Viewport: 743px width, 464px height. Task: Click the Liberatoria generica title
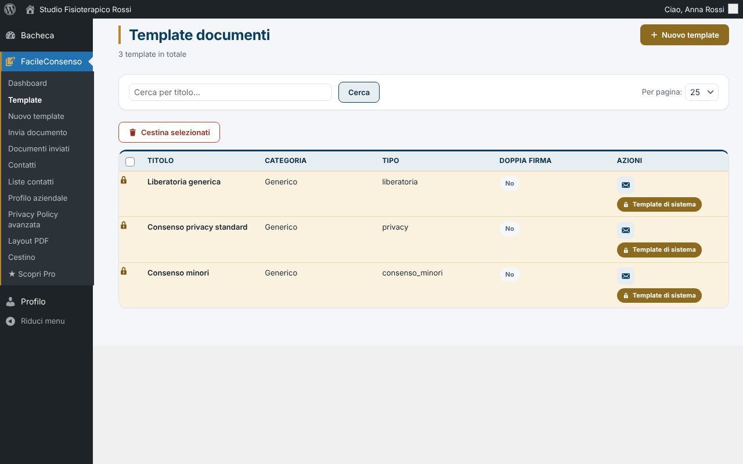click(184, 182)
